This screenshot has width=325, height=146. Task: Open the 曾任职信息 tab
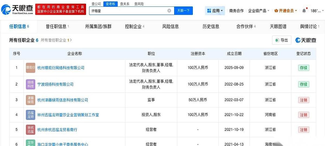[57, 26]
